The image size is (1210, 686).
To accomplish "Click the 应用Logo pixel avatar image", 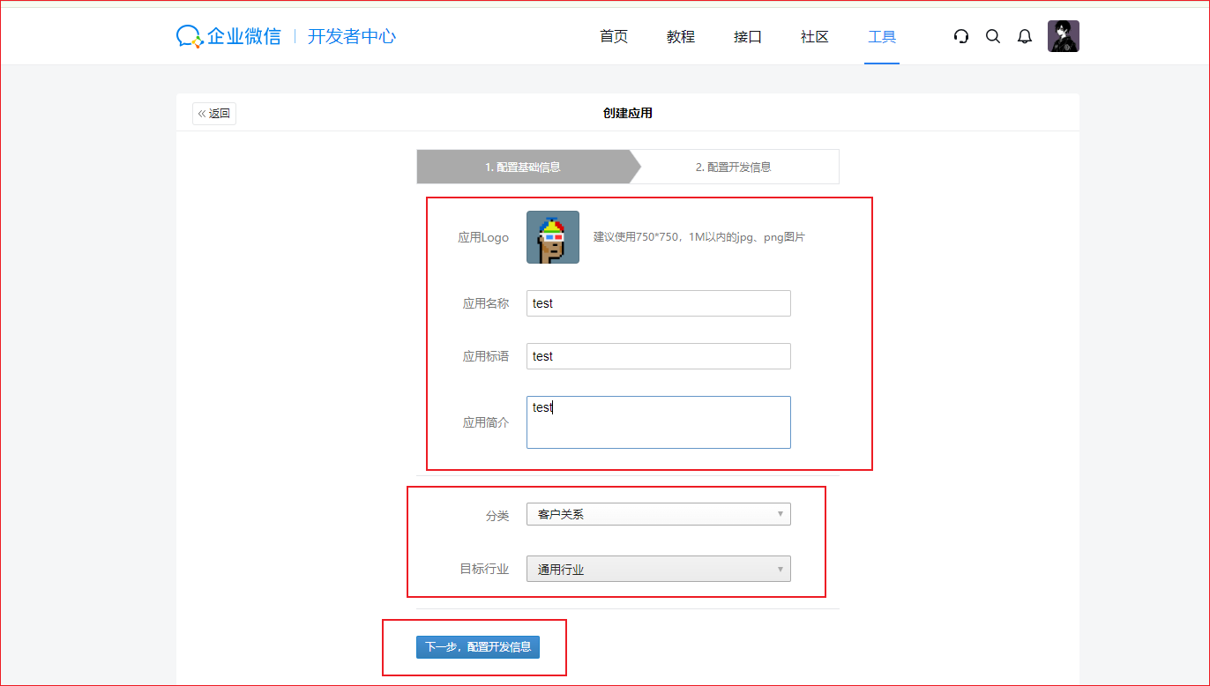I will coord(553,237).
